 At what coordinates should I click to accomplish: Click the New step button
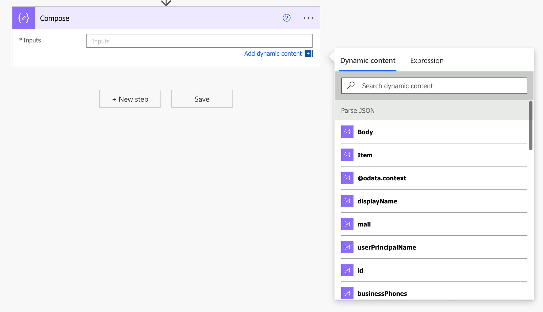pos(130,99)
